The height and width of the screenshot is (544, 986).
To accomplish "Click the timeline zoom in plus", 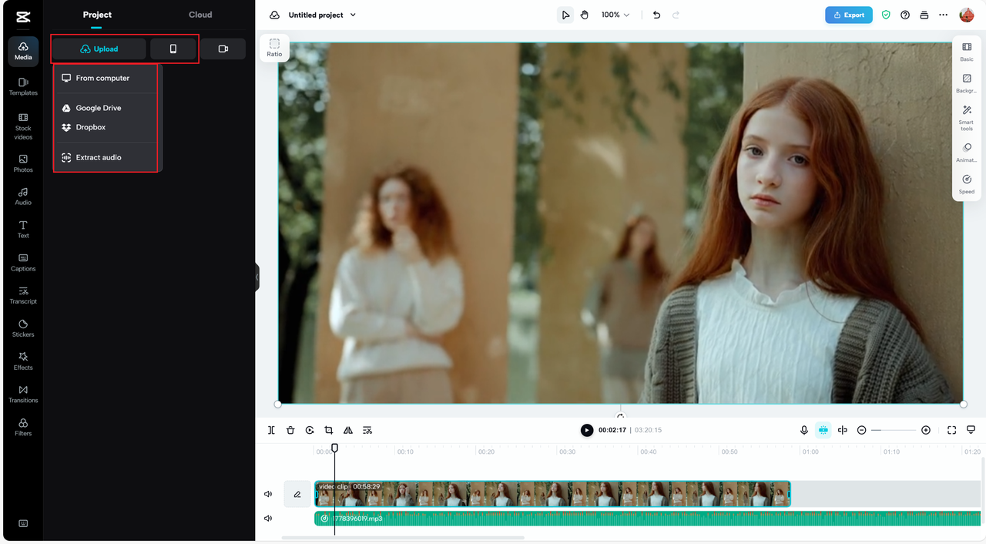I will tap(926, 430).
